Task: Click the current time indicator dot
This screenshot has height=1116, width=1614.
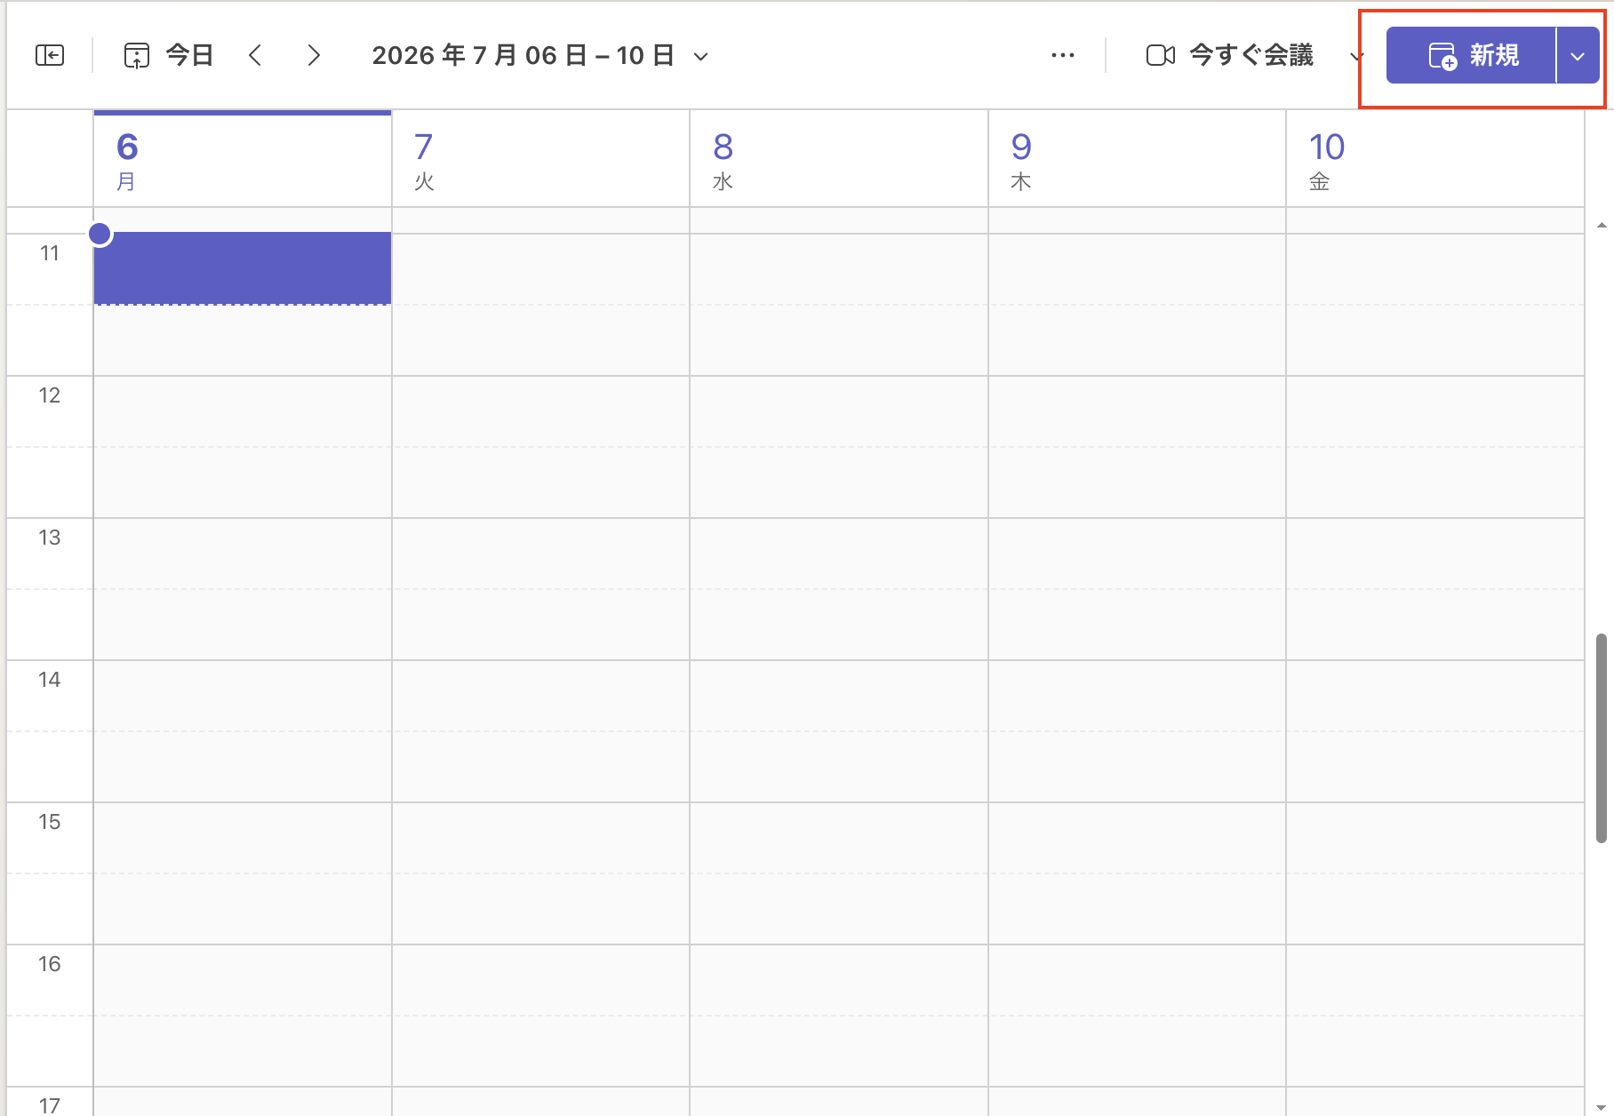Action: coord(100,234)
